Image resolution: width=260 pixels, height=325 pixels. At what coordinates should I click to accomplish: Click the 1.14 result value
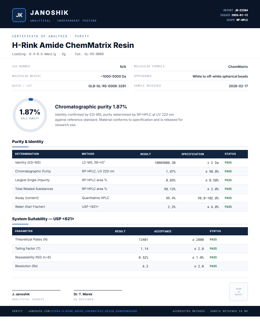click(x=145, y=249)
